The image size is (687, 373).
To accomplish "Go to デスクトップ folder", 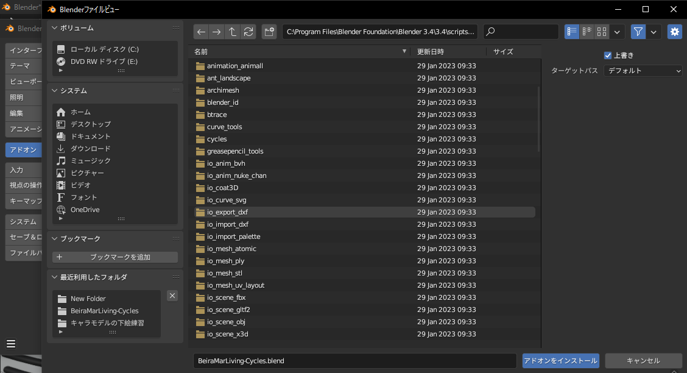I will point(115,124).
